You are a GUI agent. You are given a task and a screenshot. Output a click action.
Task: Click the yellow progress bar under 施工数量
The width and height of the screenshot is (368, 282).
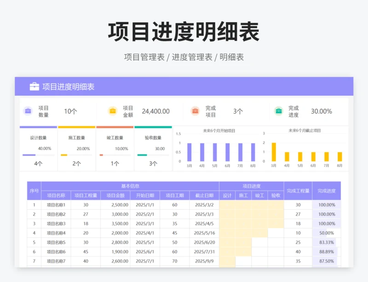click(64, 155)
